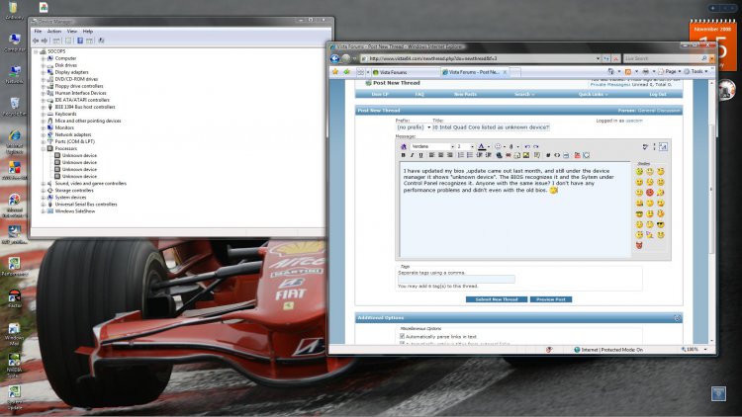This screenshot has height=417, width=742.
Task: Click the ordered list button in message editor
Action: pyautogui.click(x=460, y=155)
